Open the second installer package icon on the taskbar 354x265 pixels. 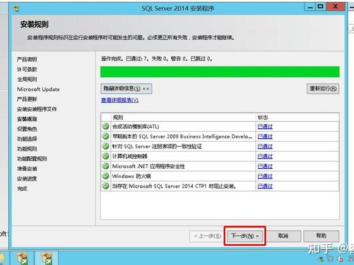click(x=46, y=258)
